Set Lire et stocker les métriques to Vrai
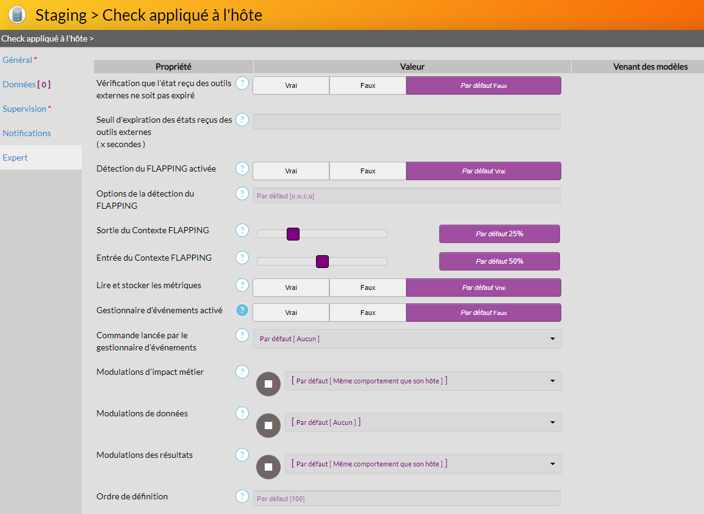Screen dimensions: 704x514 coord(291,288)
